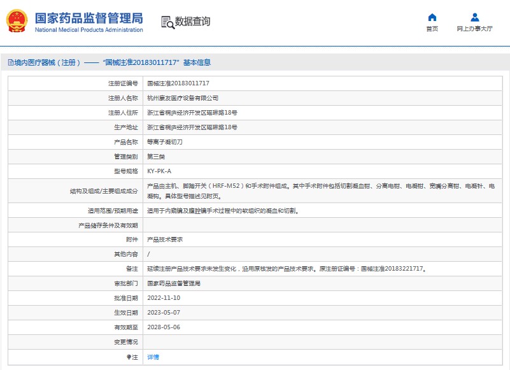Click the 国家药品监督管理局 site title
The image size is (510, 370).
[x=89, y=18]
